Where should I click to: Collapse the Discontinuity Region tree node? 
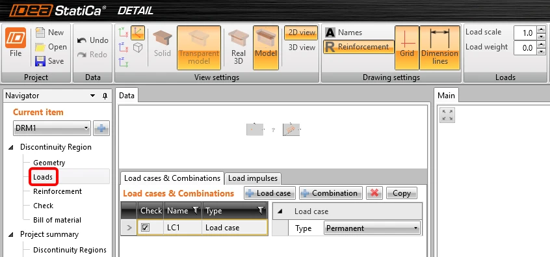11,148
